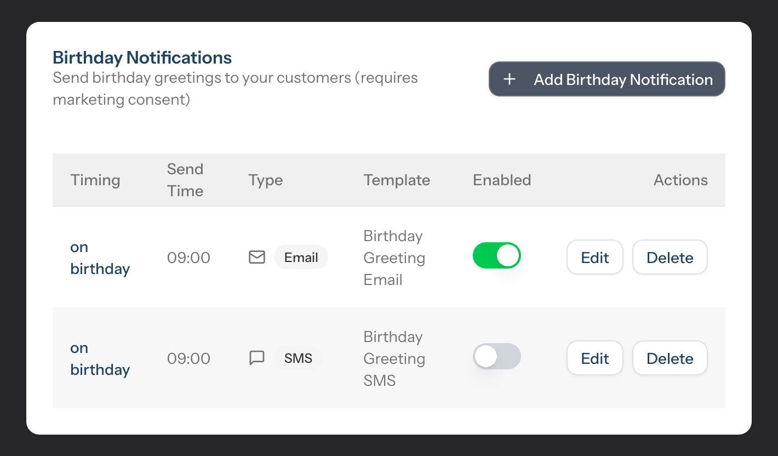Click the Send Time column header
778x456 pixels.
coord(185,180)
